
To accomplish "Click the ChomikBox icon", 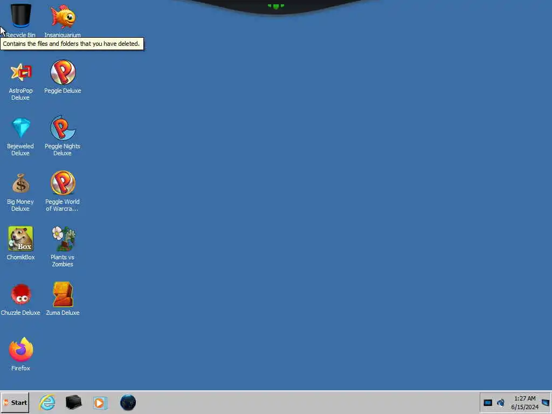I will click(x=21, y=238).
